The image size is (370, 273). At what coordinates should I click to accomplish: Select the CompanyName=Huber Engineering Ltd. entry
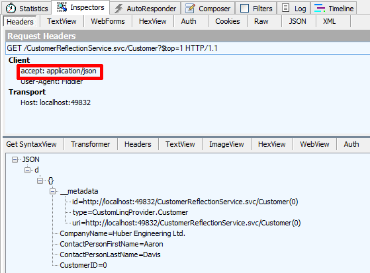pyautogui.click(x=122, y=233)
